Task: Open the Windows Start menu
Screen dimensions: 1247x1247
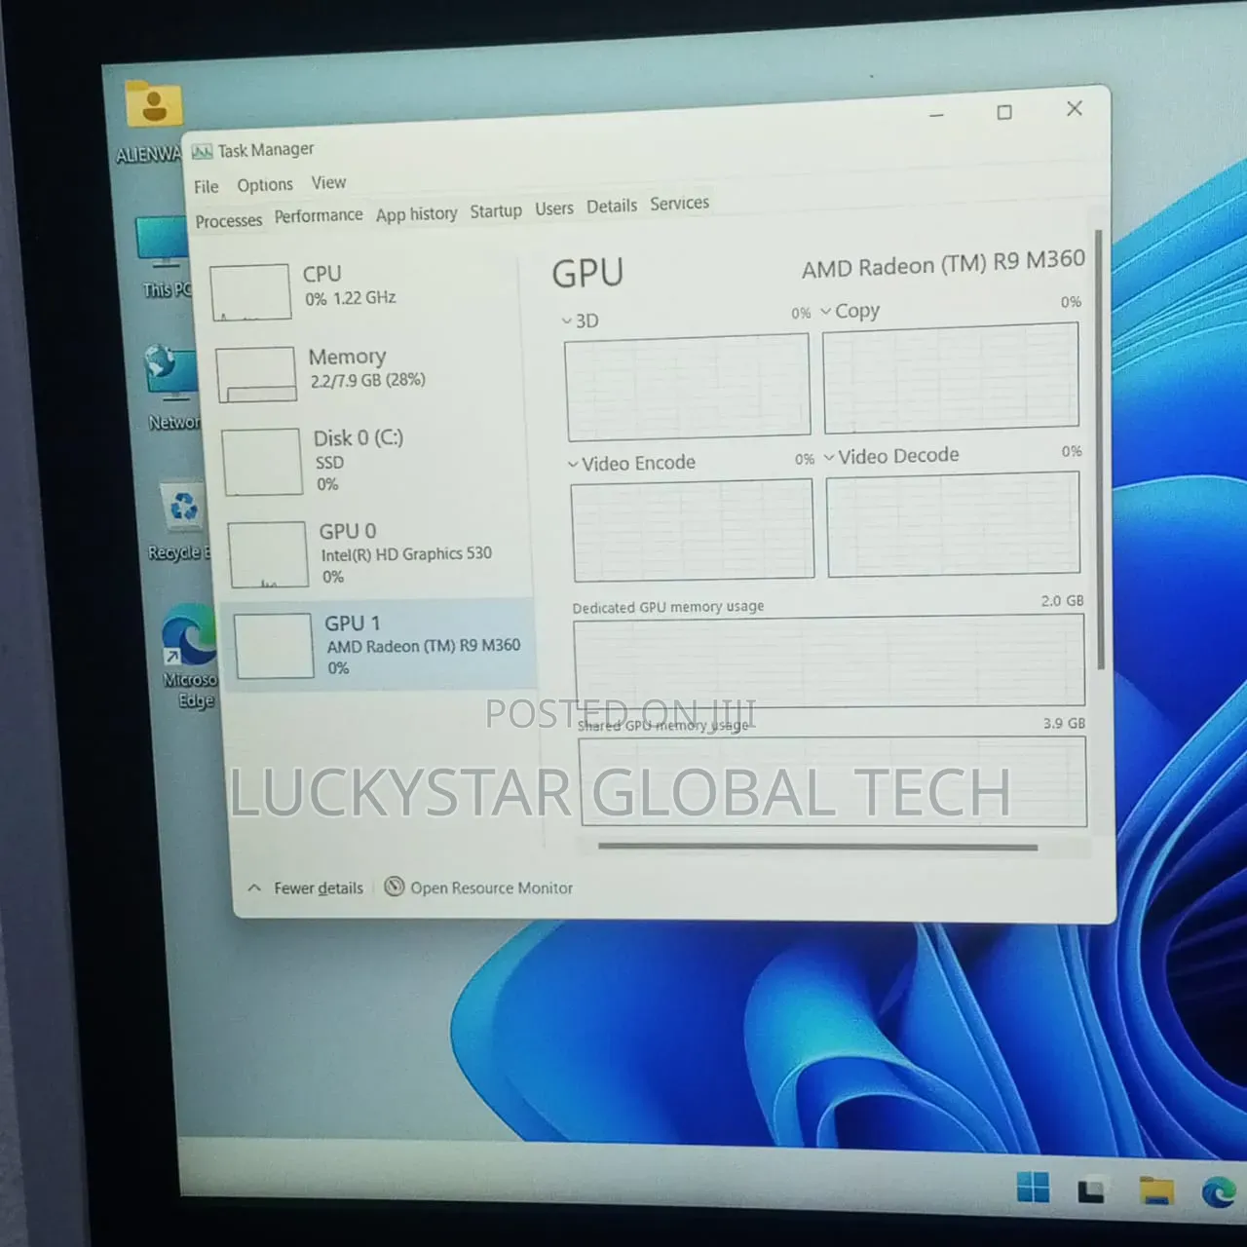Action: tap(1033, 1188)
